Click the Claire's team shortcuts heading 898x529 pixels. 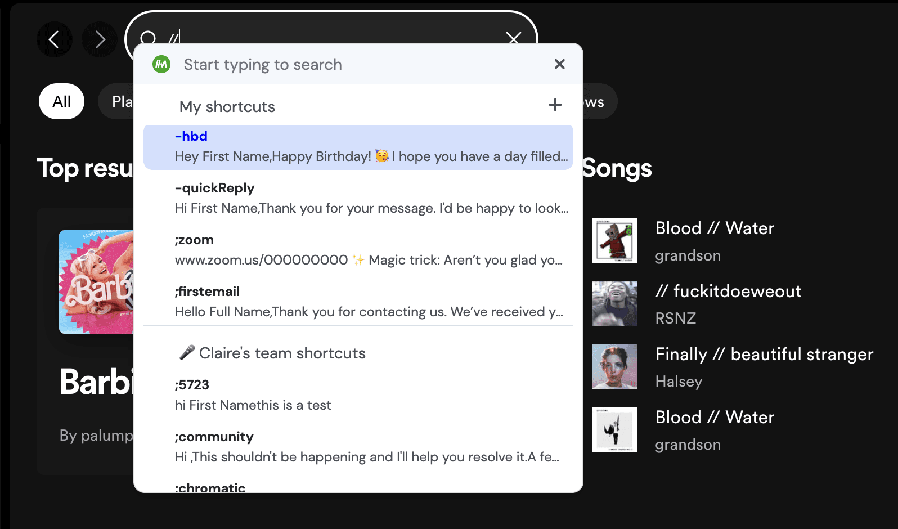(272, 353)
